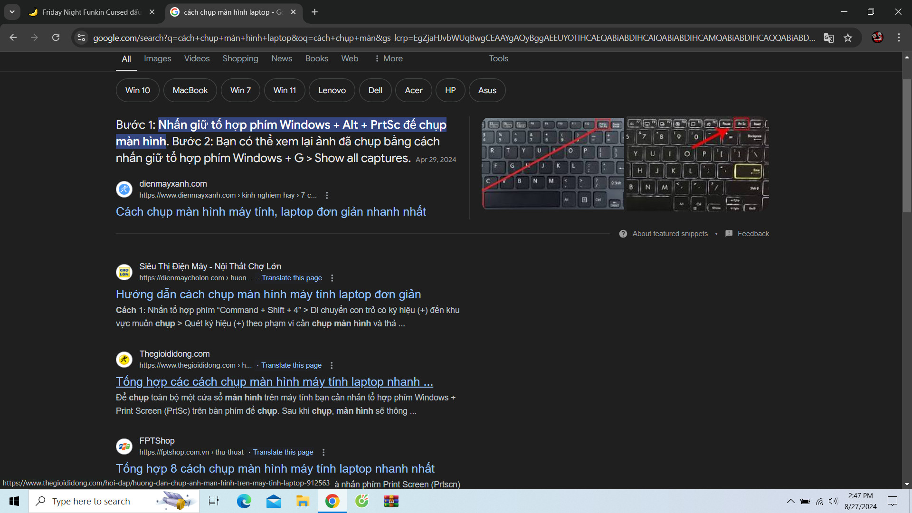Screen dimensions: 912x513
Task: Send Feedback on the featured snippet
Action: [747, 234]
